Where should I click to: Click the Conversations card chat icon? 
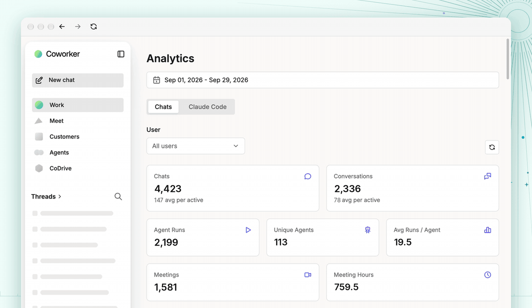tap(488, 176)
